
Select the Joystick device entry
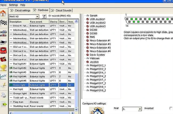[94, 62]
